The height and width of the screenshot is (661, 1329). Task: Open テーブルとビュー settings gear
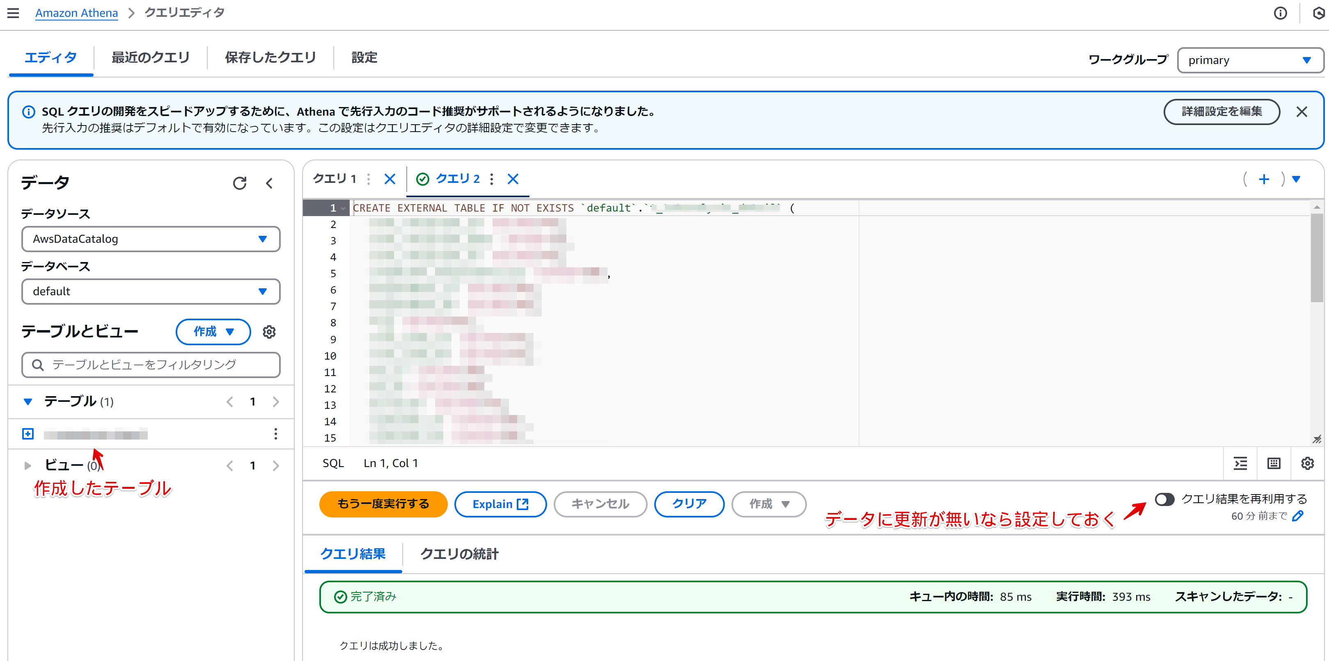269,332
